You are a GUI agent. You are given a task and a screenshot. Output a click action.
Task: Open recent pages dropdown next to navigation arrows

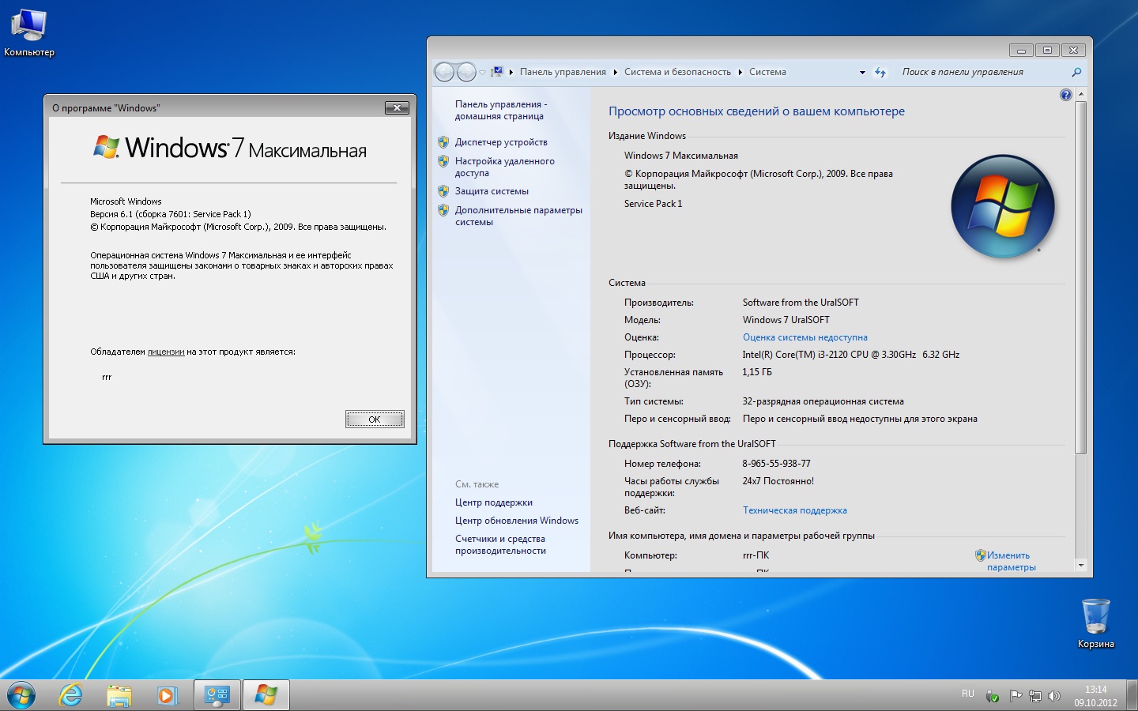[x=482, y=73]
